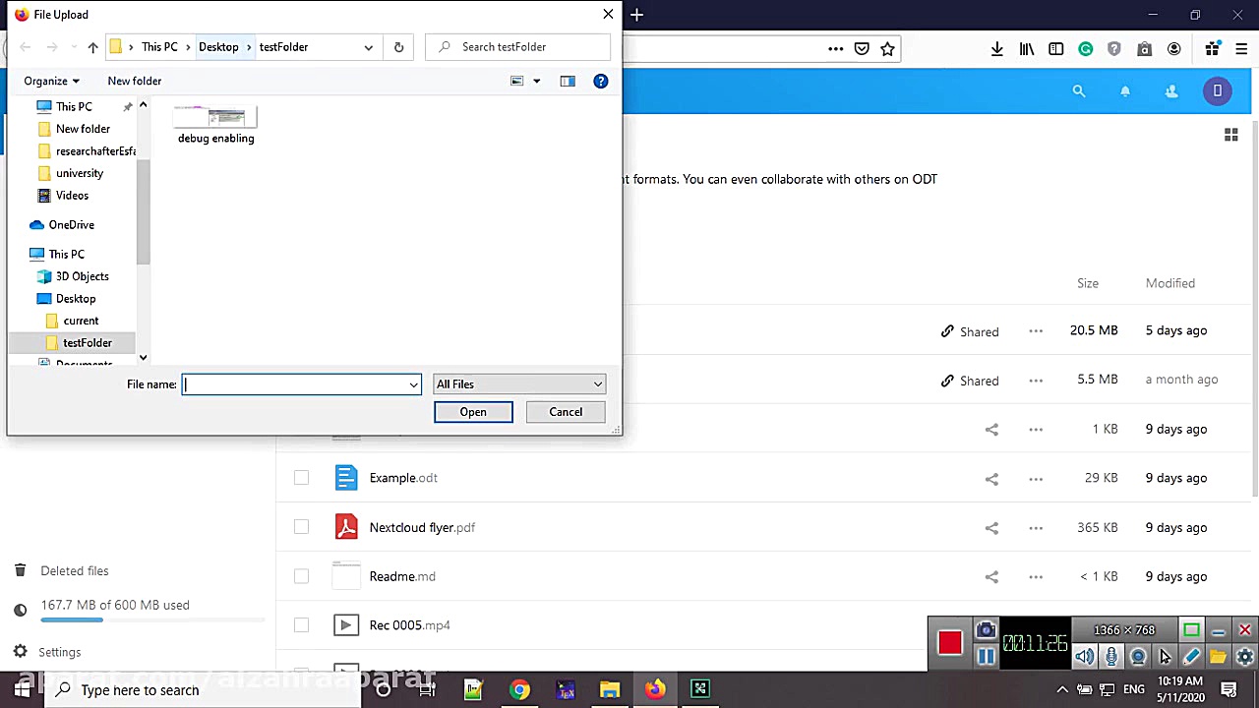The width and height of the screenshot is (1259, 708).
Task: Select This PC in the address breadcrumb
Action: (x=159, y=47)
